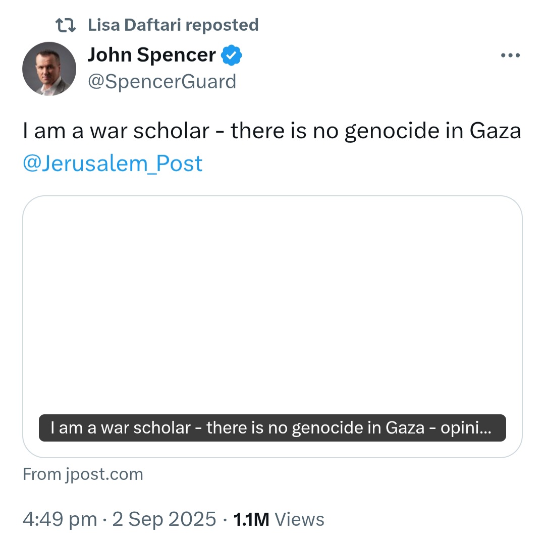Select the tweet text about war scholar
This screenshot has width=545, height=542.
272,131
